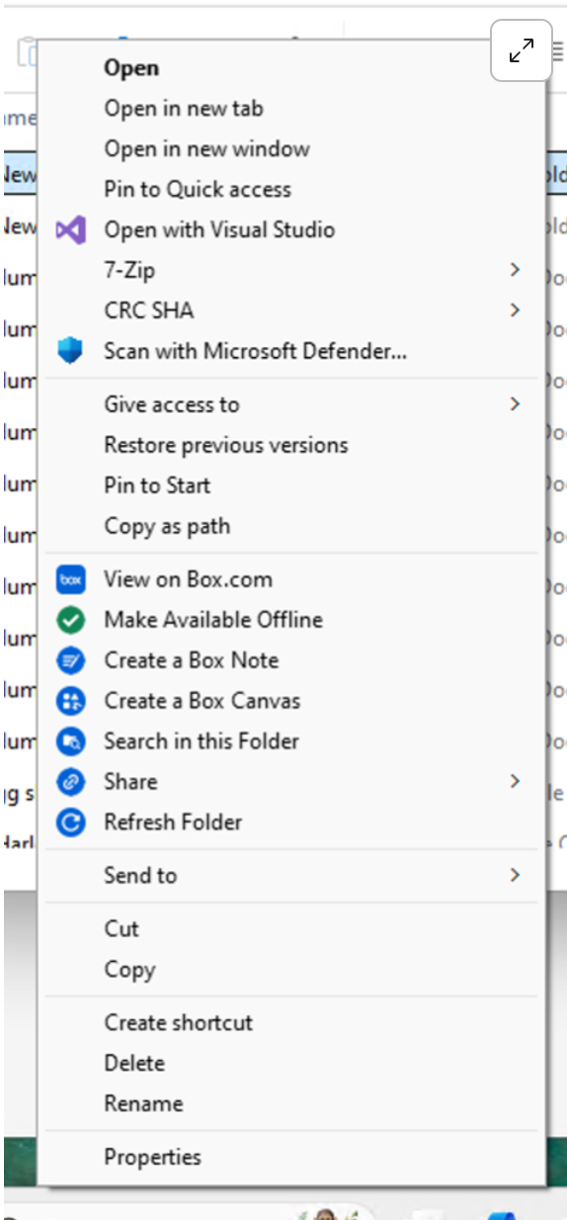
Task: Click the Box Canvas icon
Action: (70, 702)
